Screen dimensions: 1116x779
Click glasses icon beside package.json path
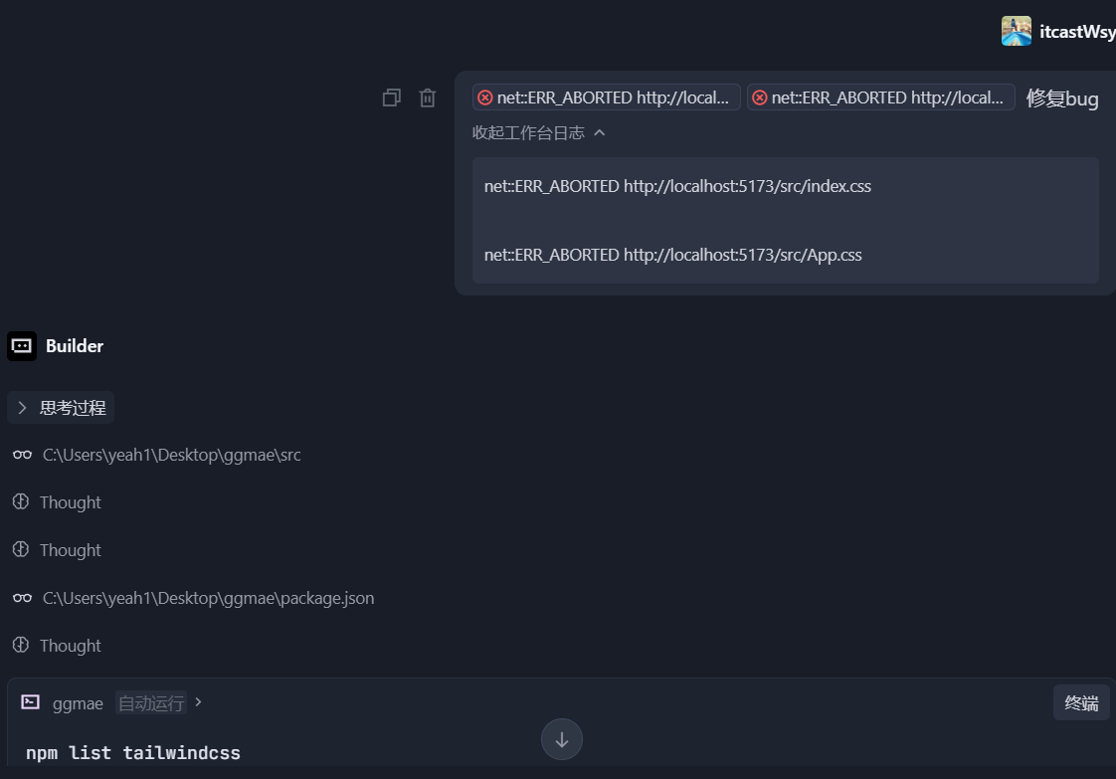[x=22, y=598]
